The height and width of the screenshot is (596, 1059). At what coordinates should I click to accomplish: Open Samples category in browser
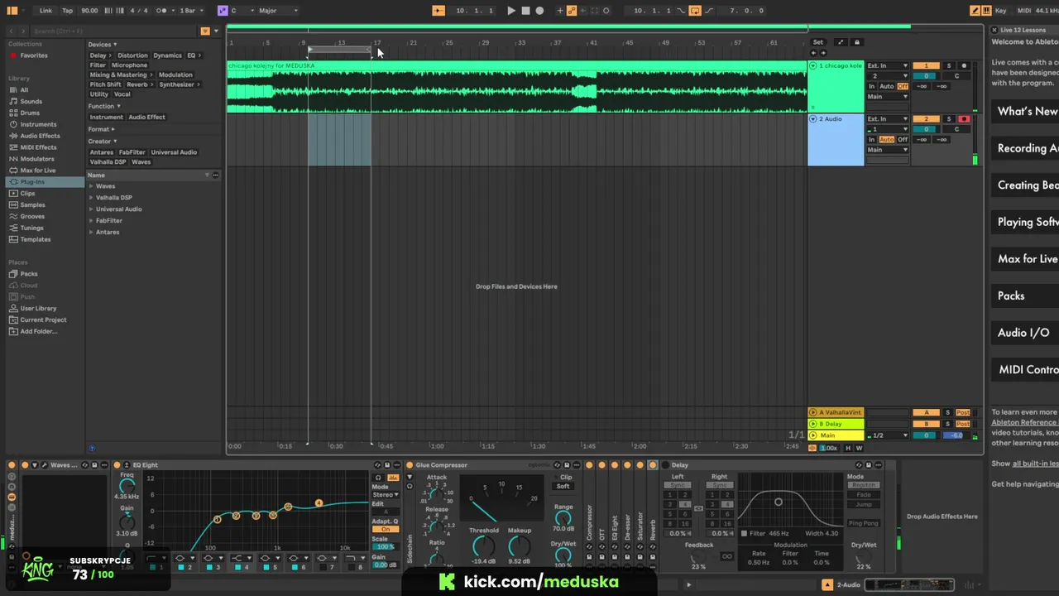pyautogui.click(x=32, y=204)
